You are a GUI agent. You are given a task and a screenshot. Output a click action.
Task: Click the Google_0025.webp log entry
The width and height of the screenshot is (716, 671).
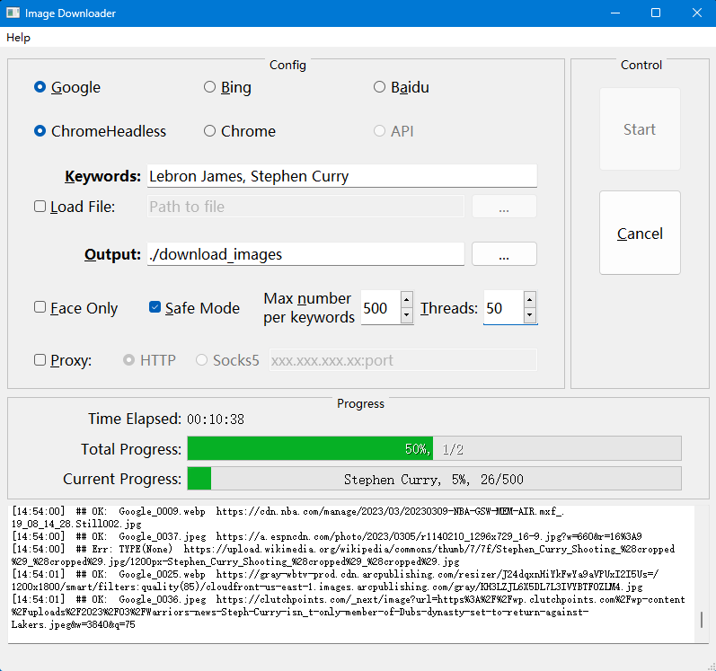335,580
